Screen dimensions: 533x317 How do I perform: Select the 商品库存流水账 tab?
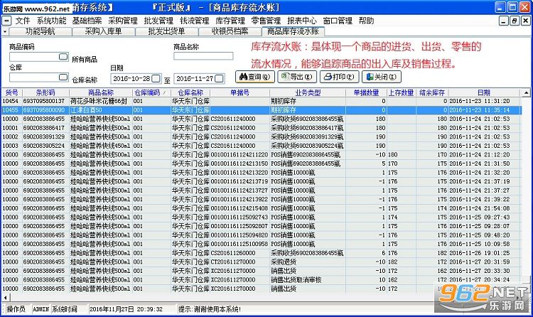pos(293,32)
